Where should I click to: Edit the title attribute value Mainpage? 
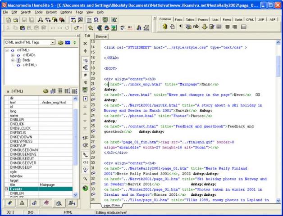(x=55, y=184)
